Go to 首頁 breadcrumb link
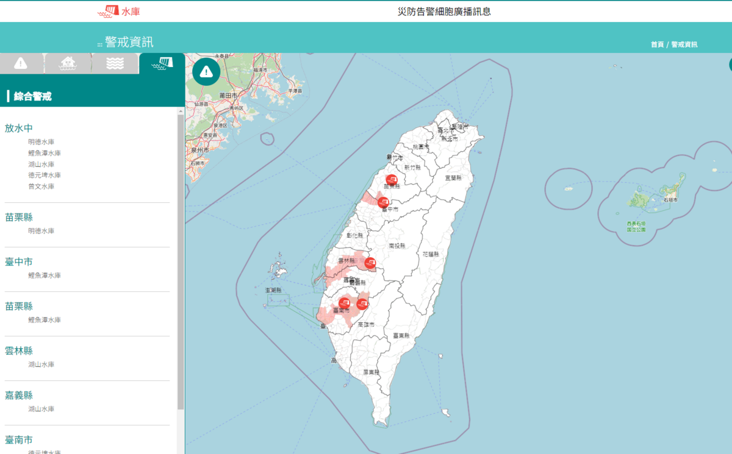Screen dimensions: 732x454 pyautogui.click(x=657, y=44)
